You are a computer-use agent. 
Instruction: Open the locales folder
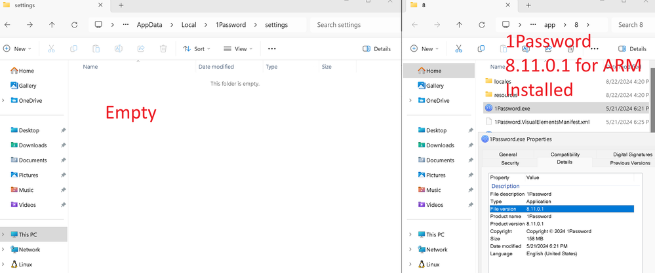pyautogui.click(x=502, y=81)
